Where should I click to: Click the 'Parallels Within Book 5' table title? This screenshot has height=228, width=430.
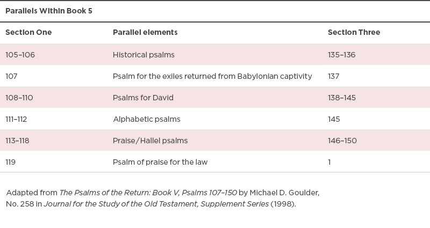pyautogui.click(x=49, y=11)
